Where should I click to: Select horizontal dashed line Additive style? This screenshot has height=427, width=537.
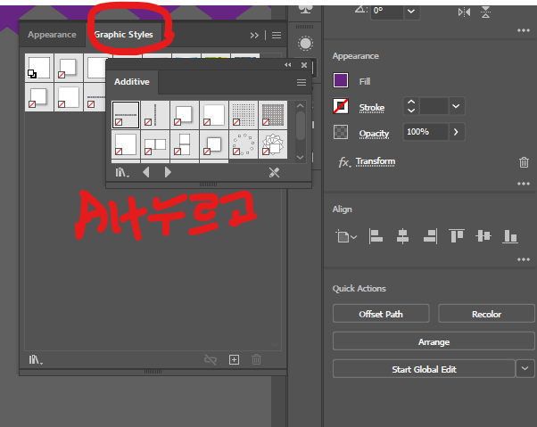(x=126, y=115)
